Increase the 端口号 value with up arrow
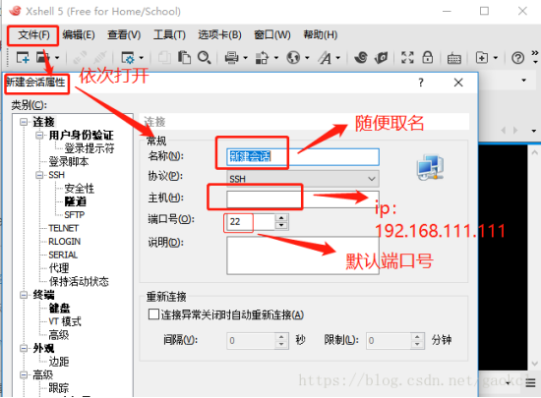Image resolution: width=541 pixels, height=398 pixels. (x=281, y=218)
